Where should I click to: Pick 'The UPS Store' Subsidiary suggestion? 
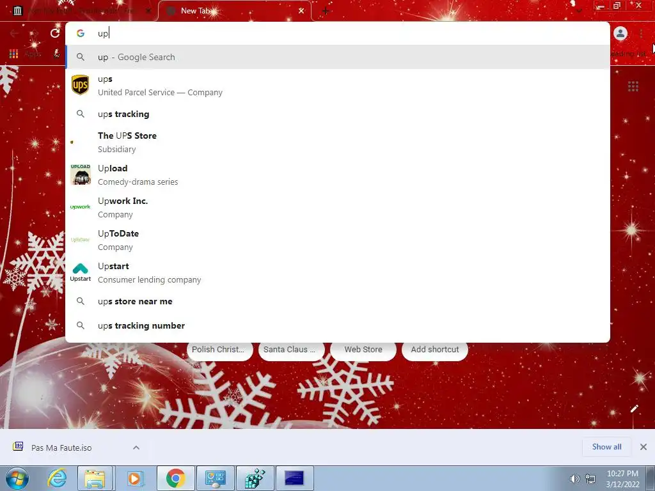tap(338, 143)
